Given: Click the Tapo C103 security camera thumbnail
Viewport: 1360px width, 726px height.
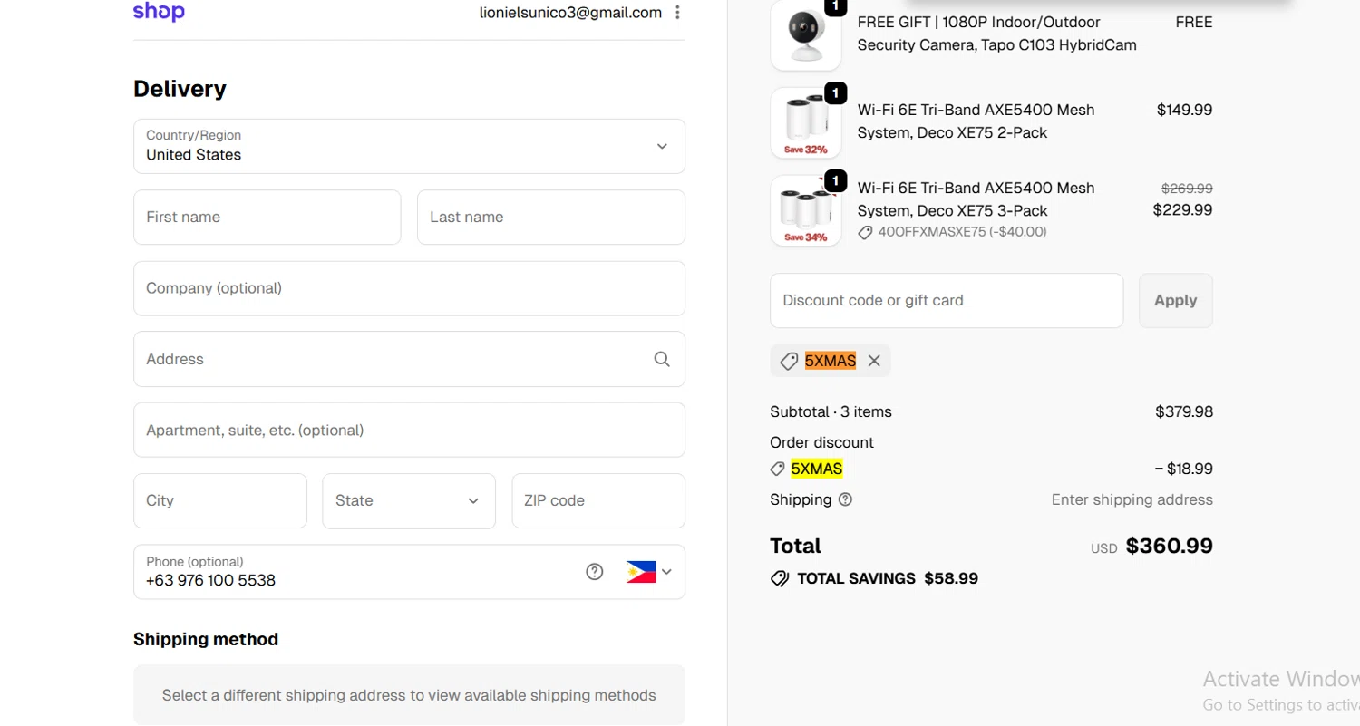Looking at the screenshot, I should click(x=806, y=34).
